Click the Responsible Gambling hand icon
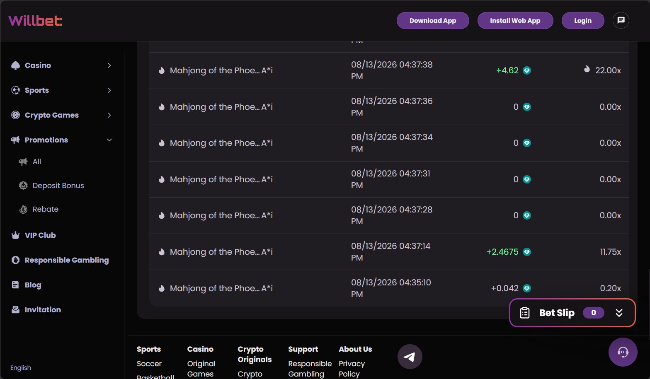Viewport: 650px width, 379px height. (x=16, y=260)
